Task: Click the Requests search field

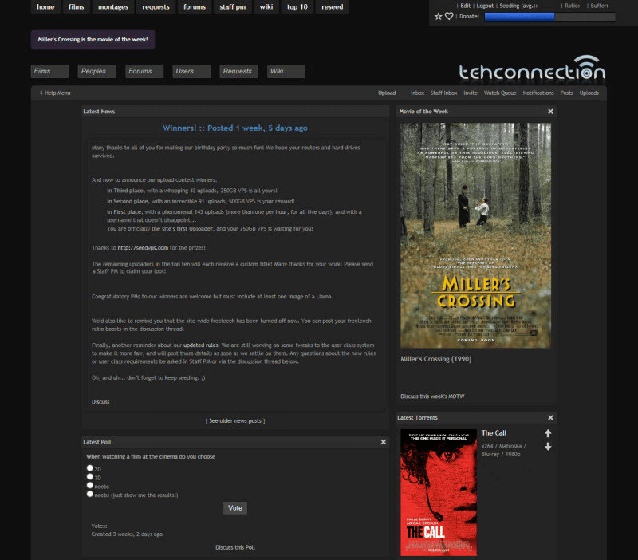Action: pos(238,71)
